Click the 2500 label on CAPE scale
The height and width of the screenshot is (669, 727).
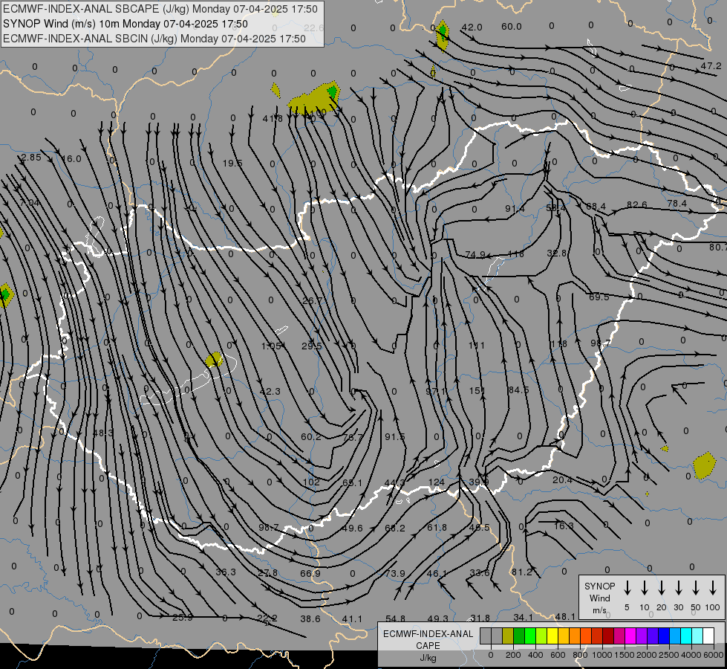[669, 655]
